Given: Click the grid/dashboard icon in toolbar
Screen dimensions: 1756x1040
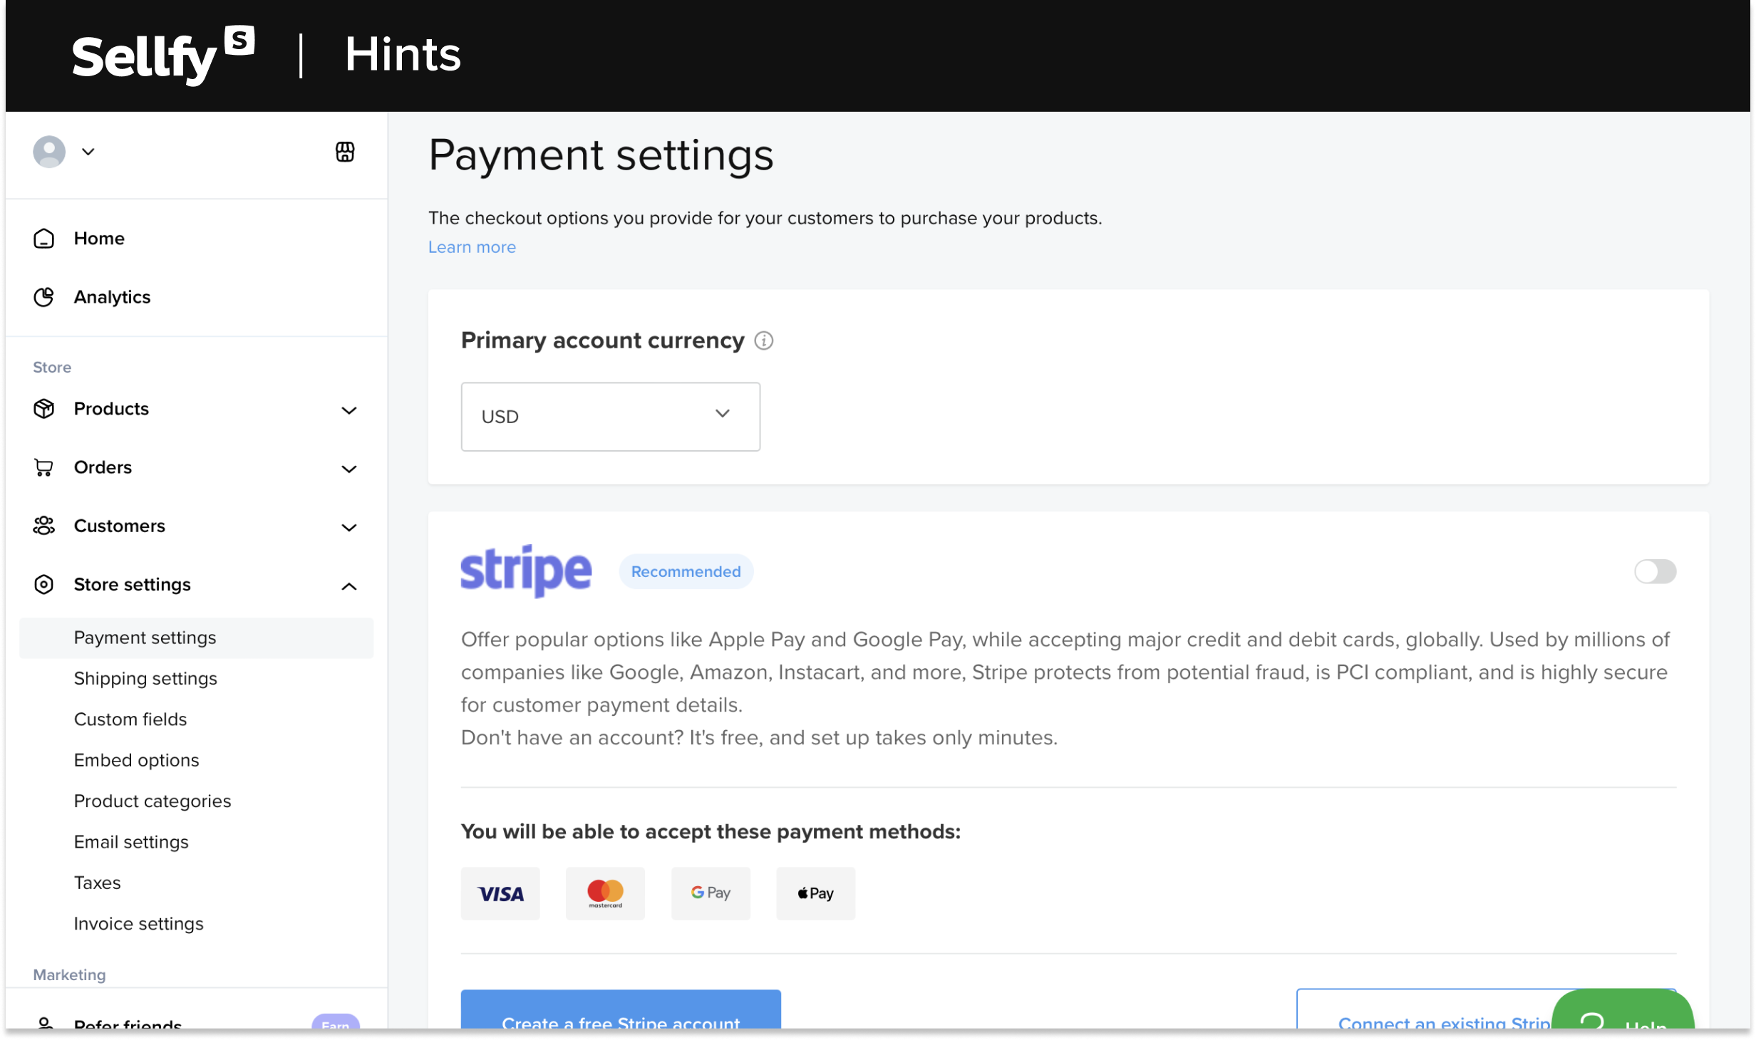Looking at the screenshot, I should [344, 150].
